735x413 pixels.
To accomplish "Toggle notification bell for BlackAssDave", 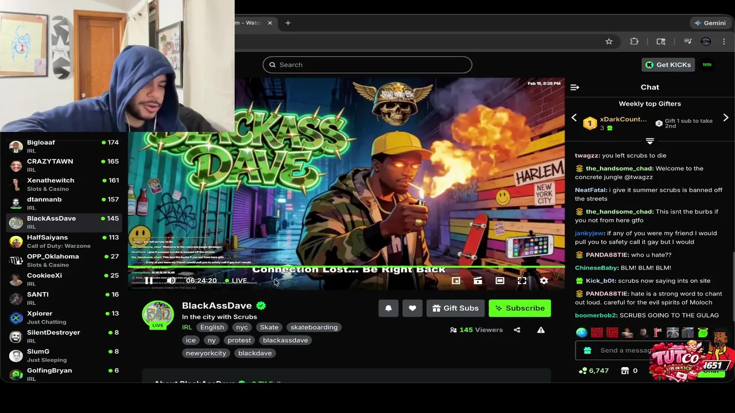I will click(388, 308).
